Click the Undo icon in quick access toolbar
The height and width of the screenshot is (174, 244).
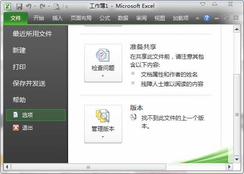tap(29, 7)
